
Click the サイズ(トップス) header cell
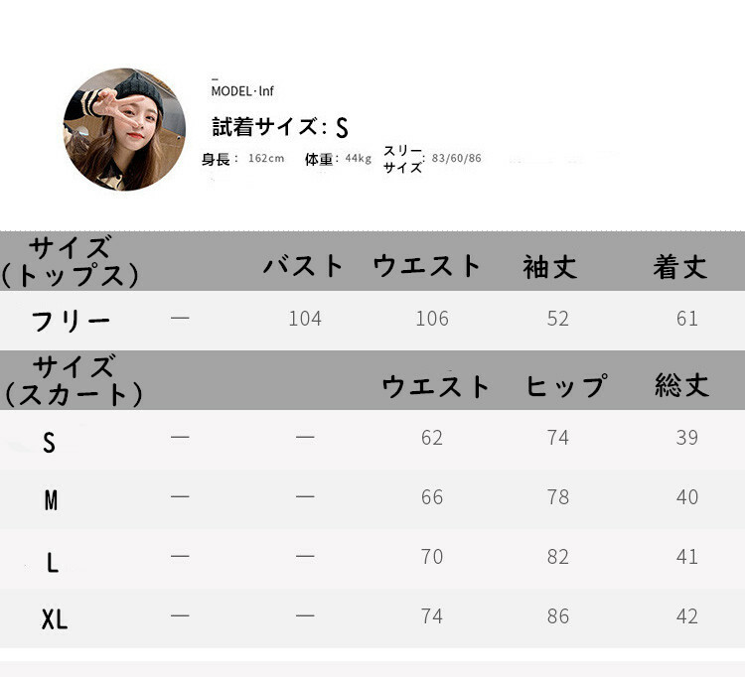70,261
